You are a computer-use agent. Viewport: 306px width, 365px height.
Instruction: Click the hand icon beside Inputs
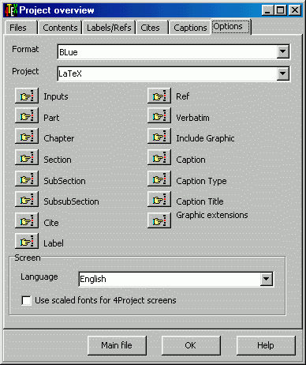(x=27, y=96)
